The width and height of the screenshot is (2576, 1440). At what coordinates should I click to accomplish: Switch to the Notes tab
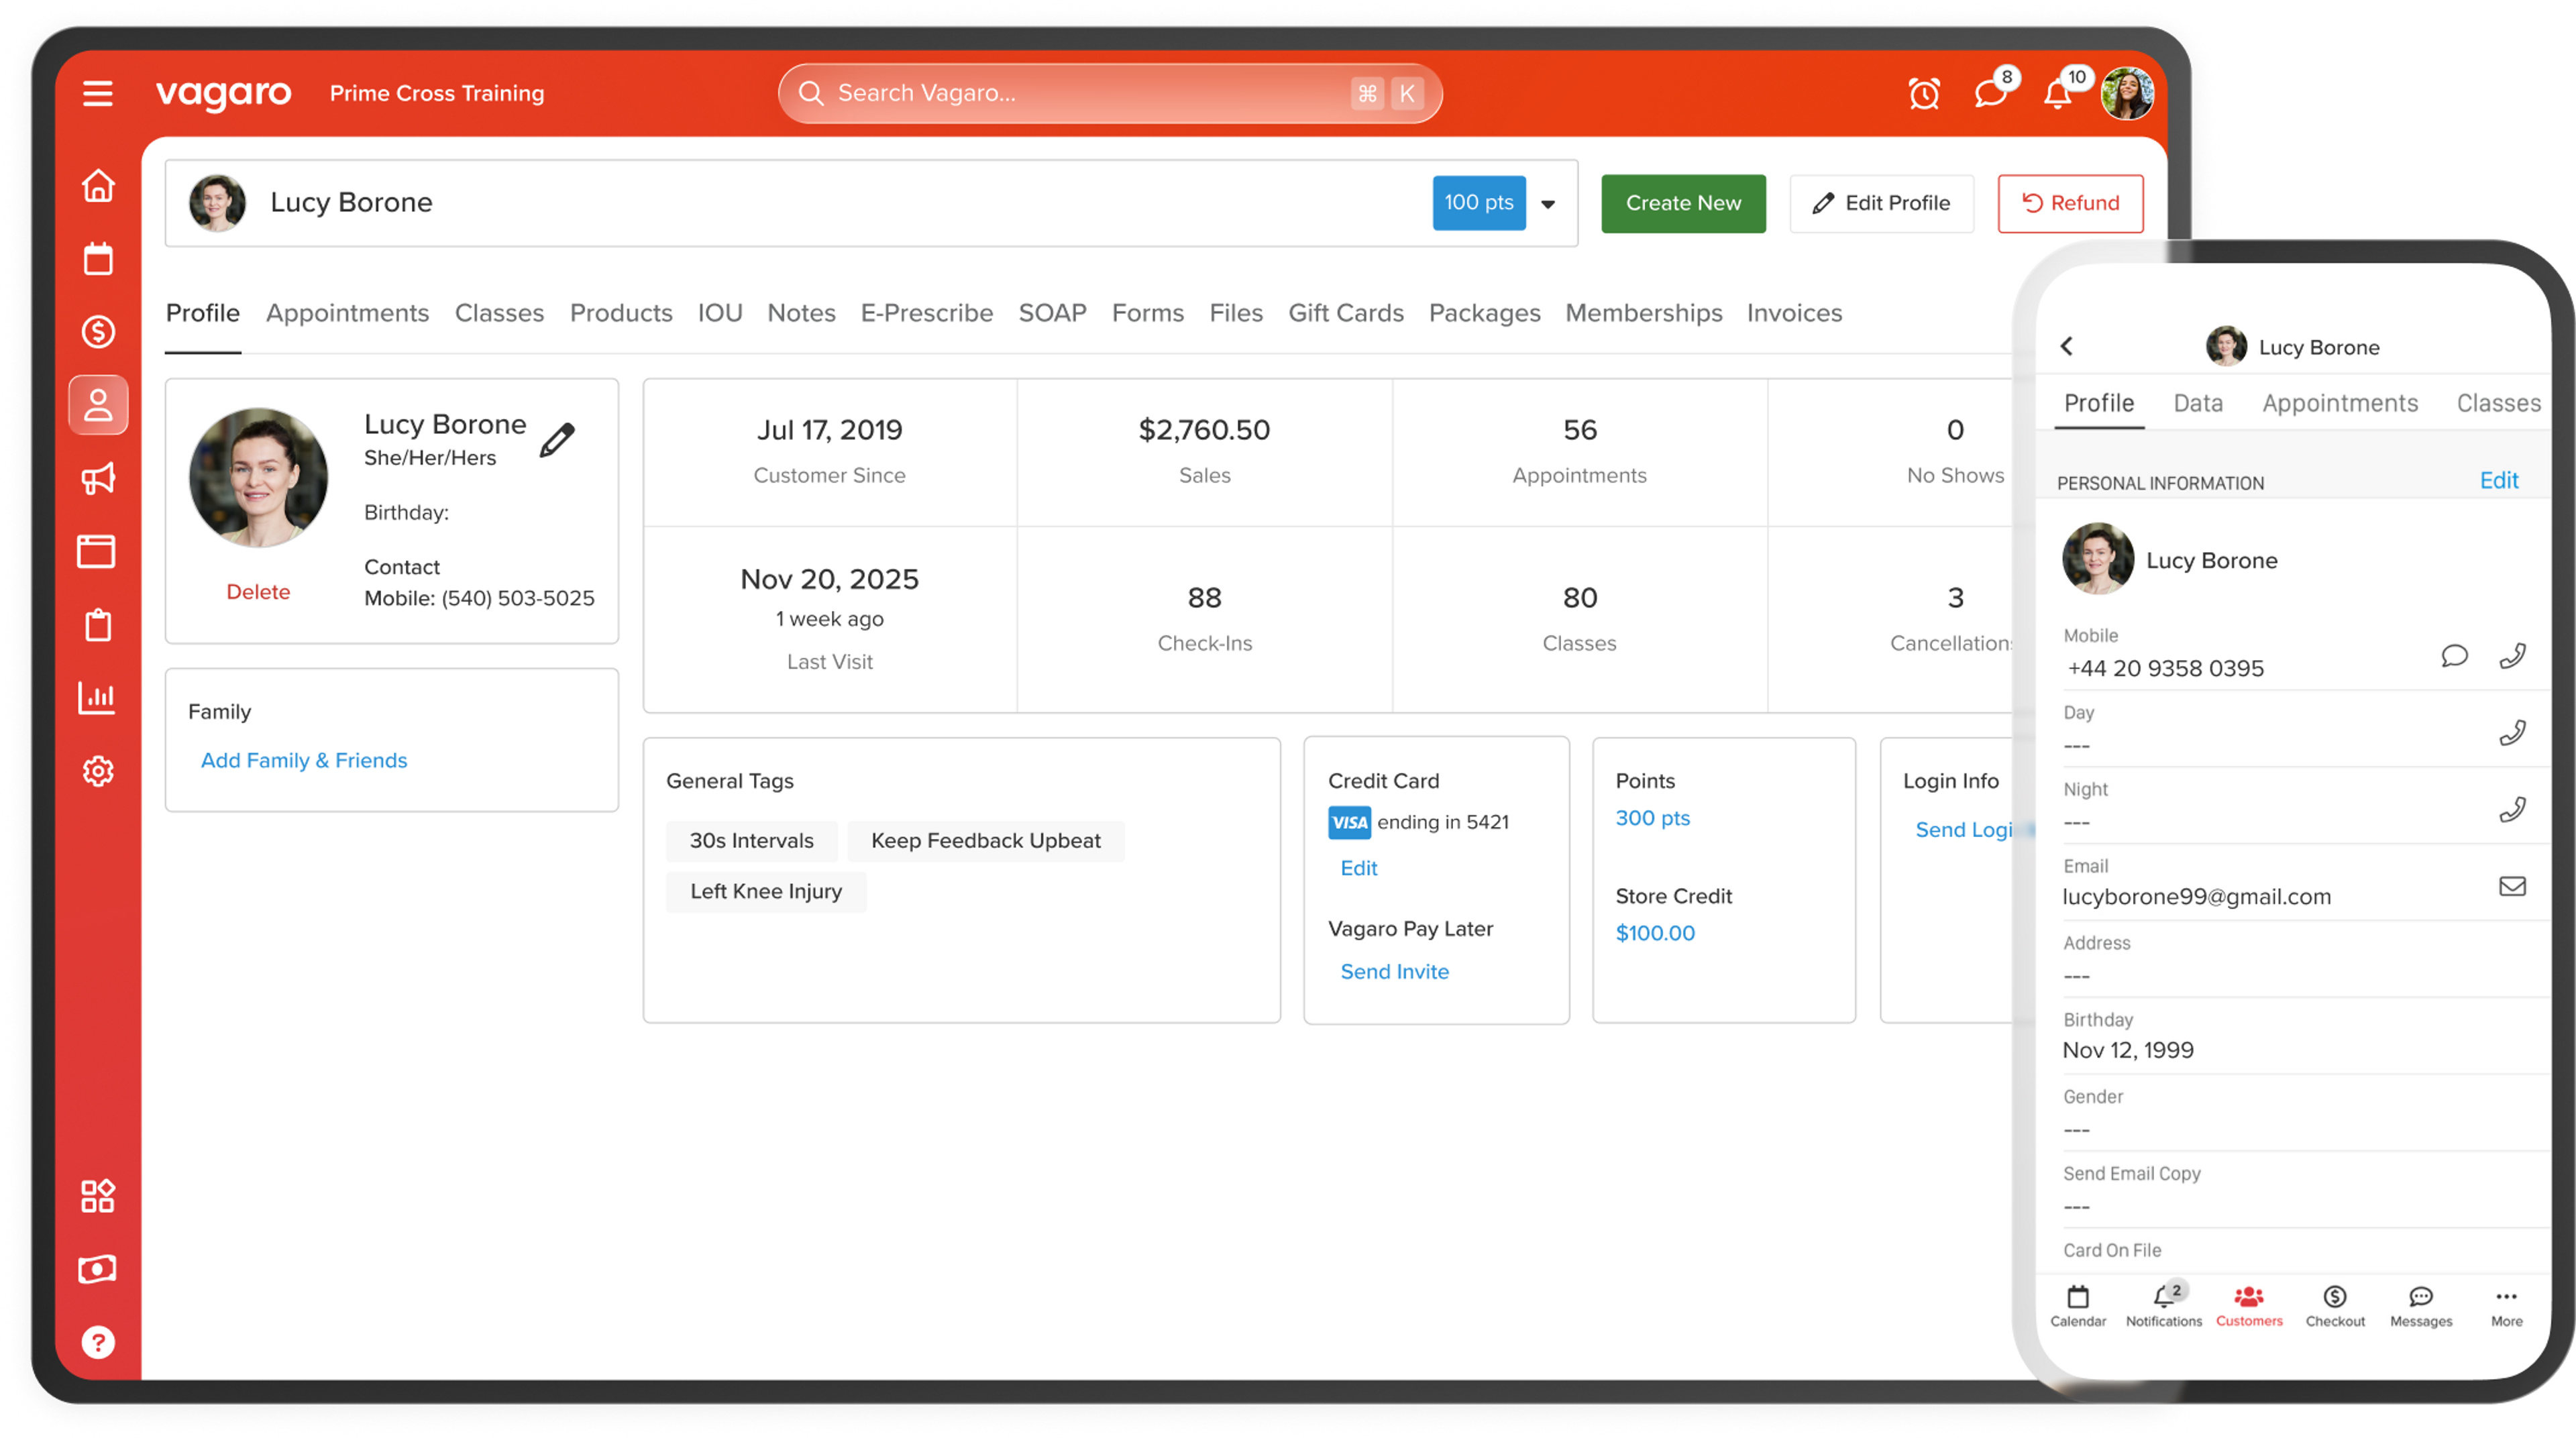pos(801,313)
